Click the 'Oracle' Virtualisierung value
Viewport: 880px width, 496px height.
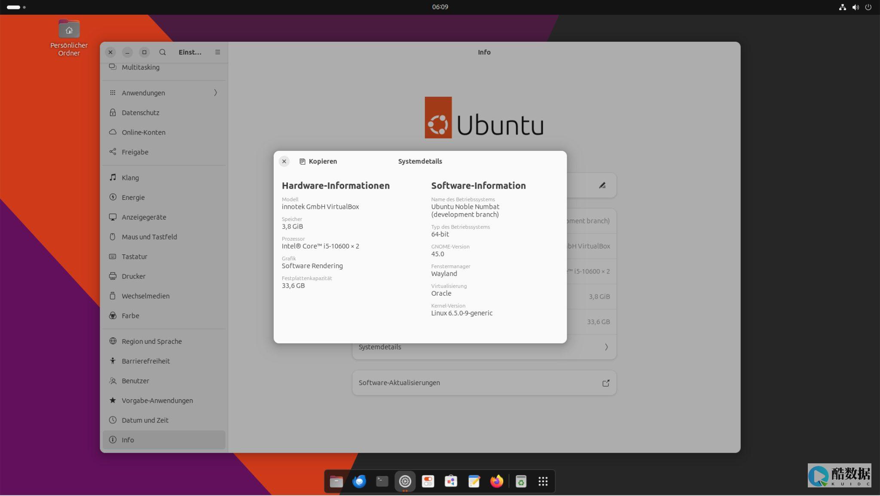441,294
